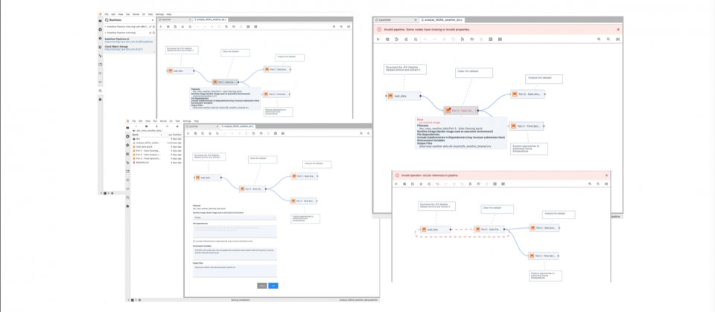
Task: Open Runtime Image dropdown in node properties
Action: (x=235, y=218)
